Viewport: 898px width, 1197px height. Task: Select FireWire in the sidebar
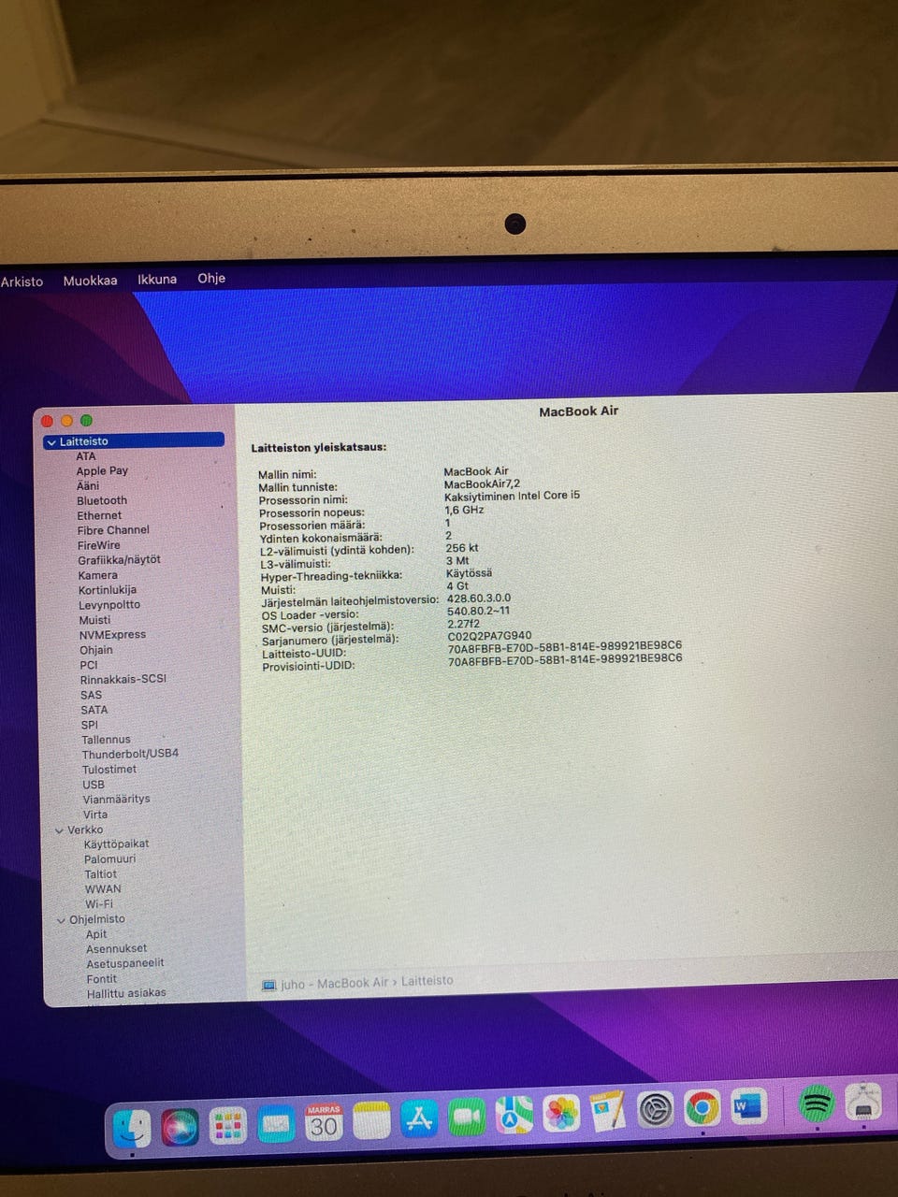pos(98,545)
